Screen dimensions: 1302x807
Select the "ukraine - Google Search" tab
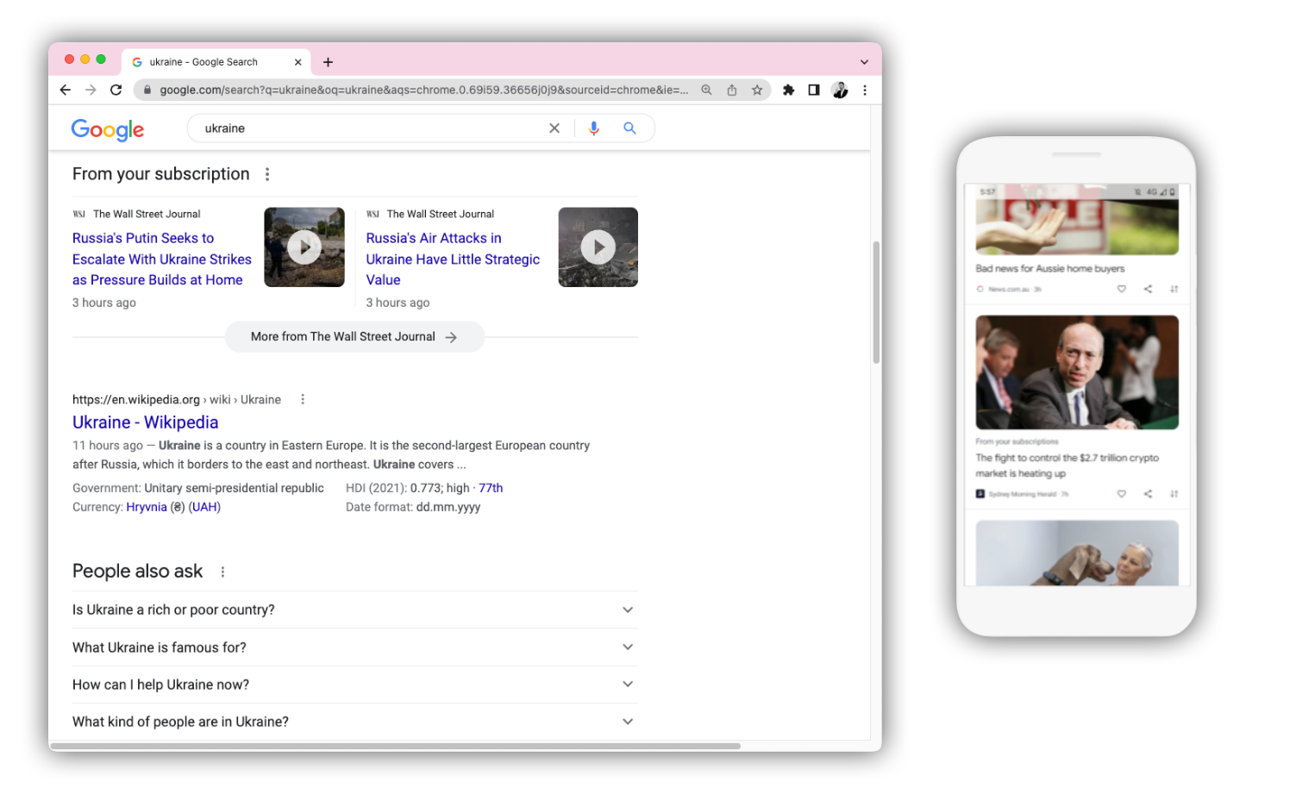[x=203, y=62]
